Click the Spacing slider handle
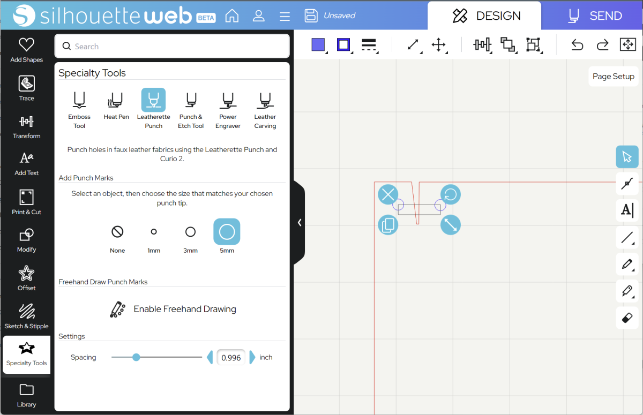 coord(136,357)
